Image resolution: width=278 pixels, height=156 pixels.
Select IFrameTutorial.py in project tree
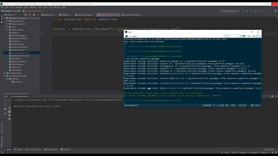17,50
